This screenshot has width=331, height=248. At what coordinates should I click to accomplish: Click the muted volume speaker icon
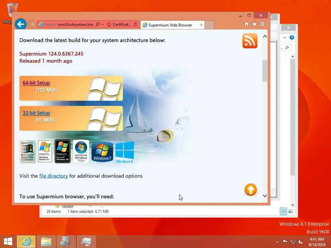tap(300, 242)
